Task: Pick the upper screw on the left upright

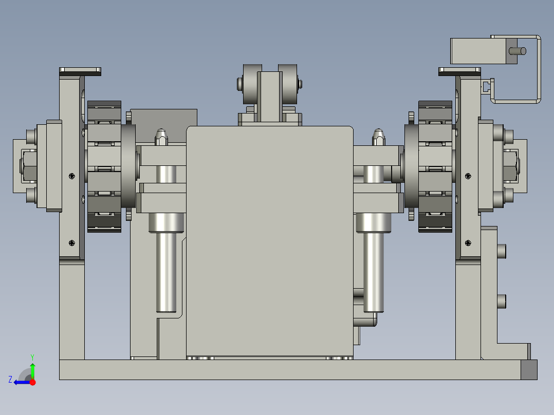Action: (x=72, y=176)
